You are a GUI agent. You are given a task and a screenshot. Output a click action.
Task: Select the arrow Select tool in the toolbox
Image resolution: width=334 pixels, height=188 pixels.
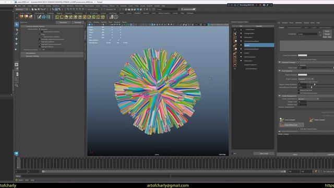click(x=17, y=25)
